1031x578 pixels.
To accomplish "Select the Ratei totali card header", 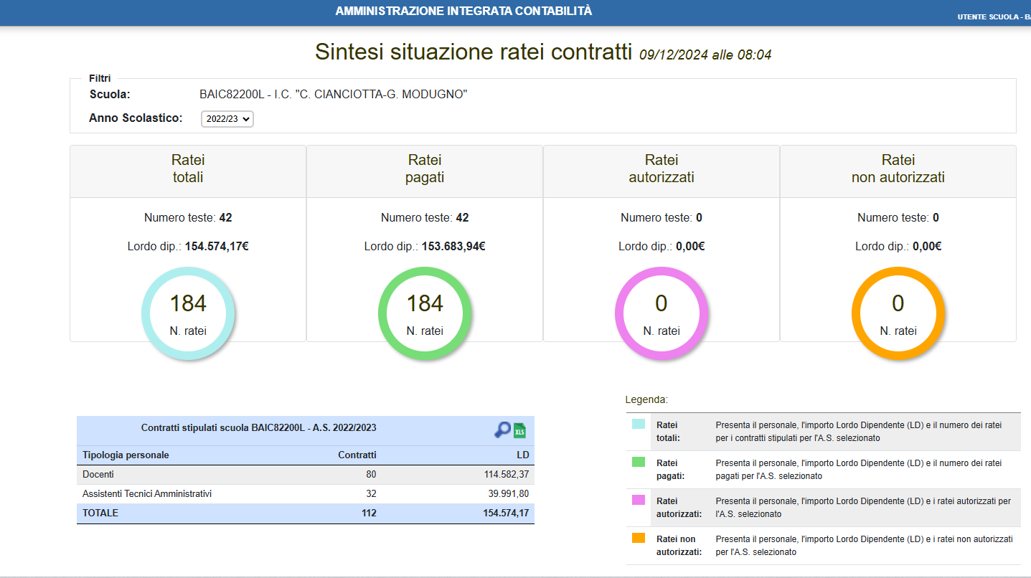I will 188,169.
